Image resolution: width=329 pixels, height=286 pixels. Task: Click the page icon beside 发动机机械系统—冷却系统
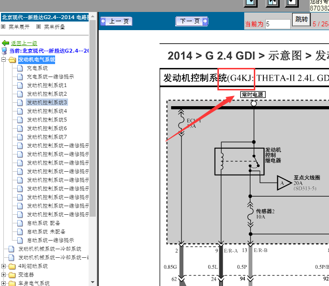pyautogui.click(x=11, y=249)
